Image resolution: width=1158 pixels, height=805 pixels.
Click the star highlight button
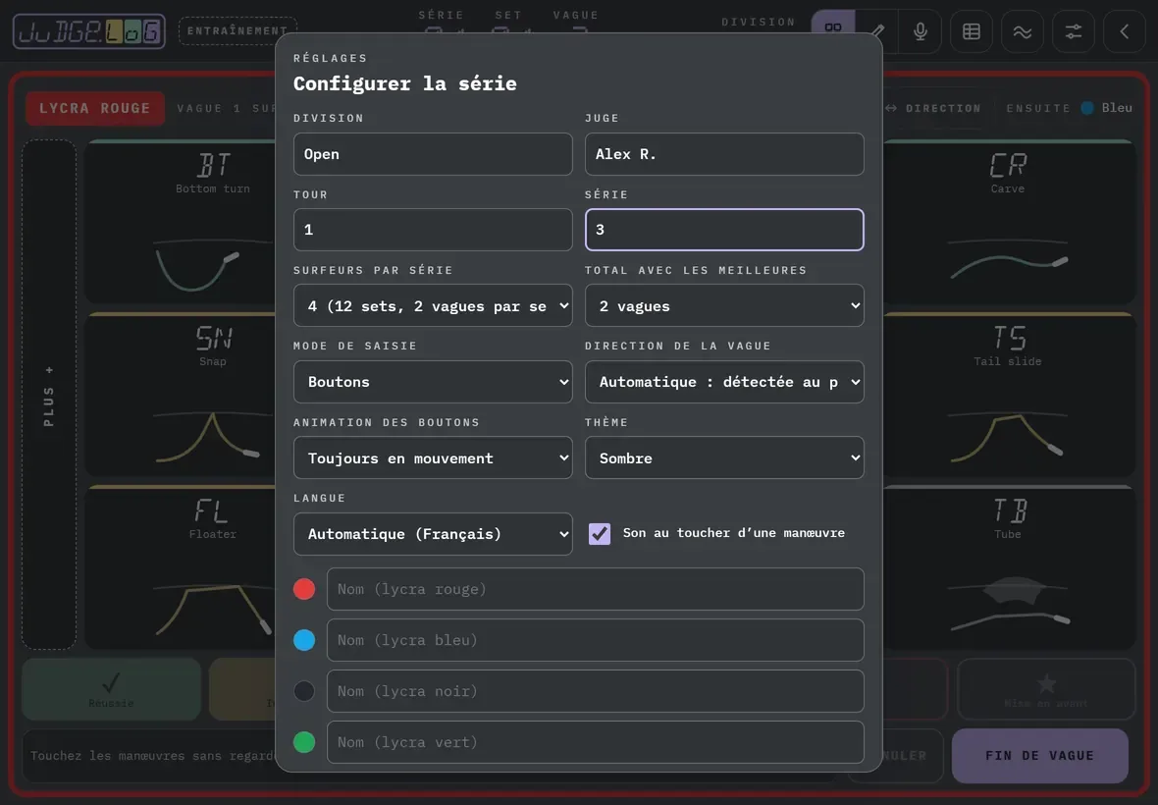(1046, 689)
